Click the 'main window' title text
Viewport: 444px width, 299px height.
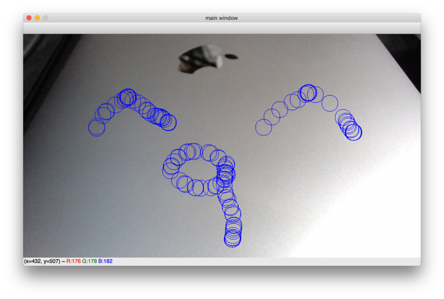click(x=222, y=18)
